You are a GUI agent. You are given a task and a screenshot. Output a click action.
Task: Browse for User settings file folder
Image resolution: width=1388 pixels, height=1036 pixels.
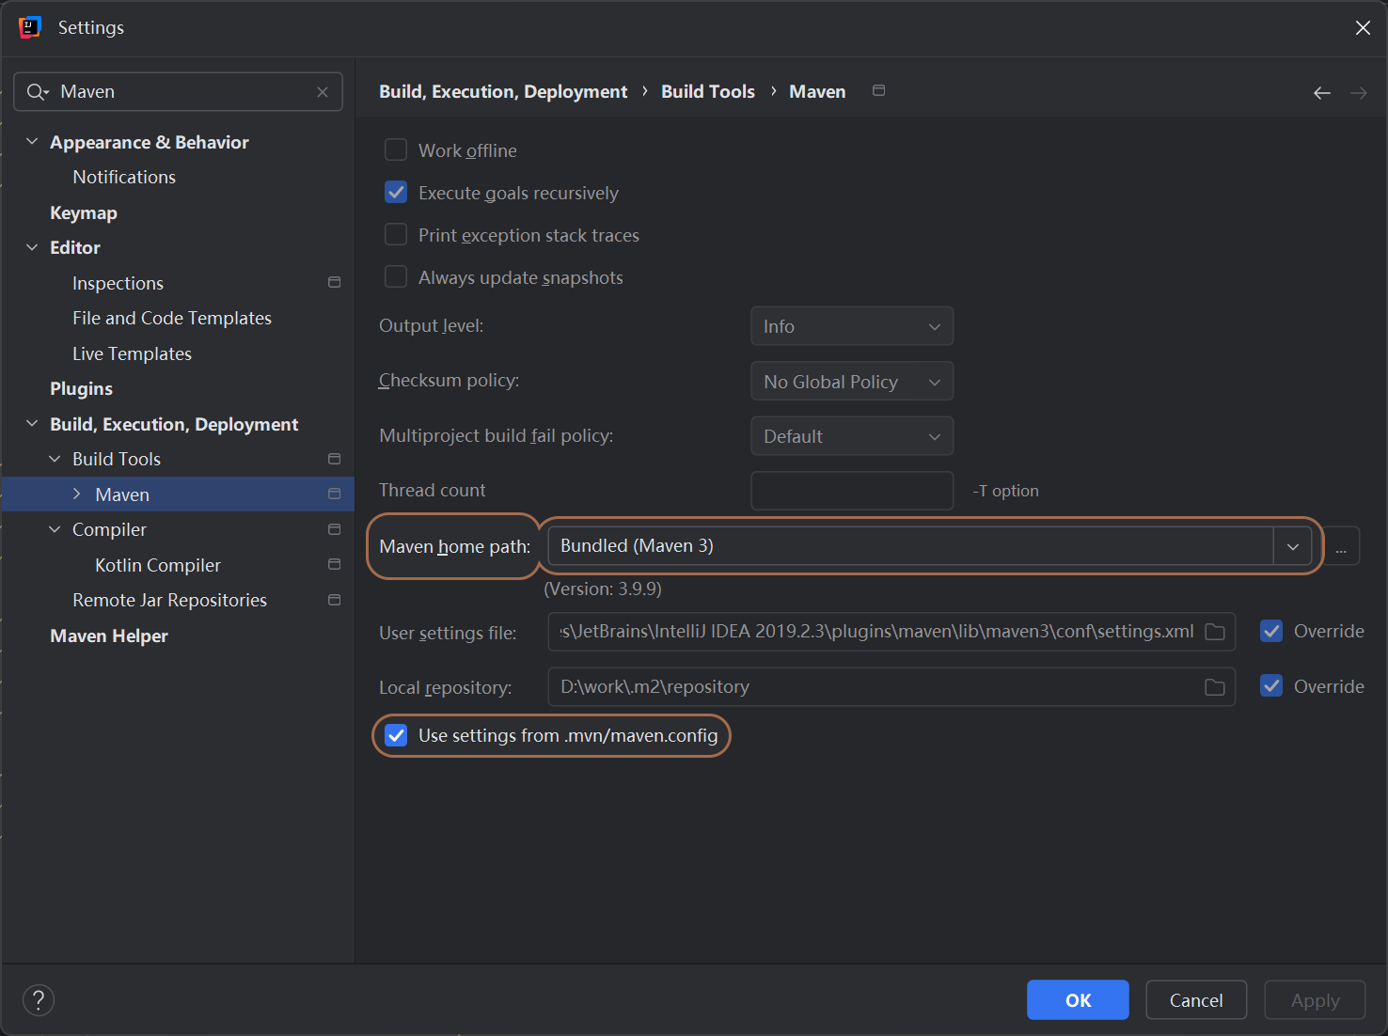point(1215,632)
